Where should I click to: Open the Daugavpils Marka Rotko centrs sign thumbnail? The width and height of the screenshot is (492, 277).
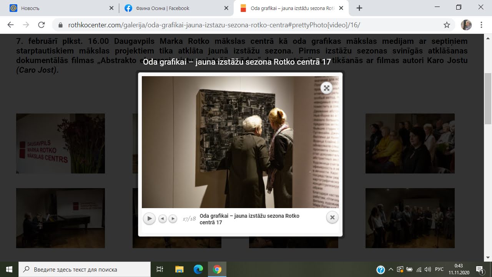pyautogui.click(x=60, y=144)
